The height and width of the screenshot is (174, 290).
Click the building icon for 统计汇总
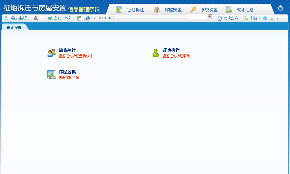pos(229,9)
